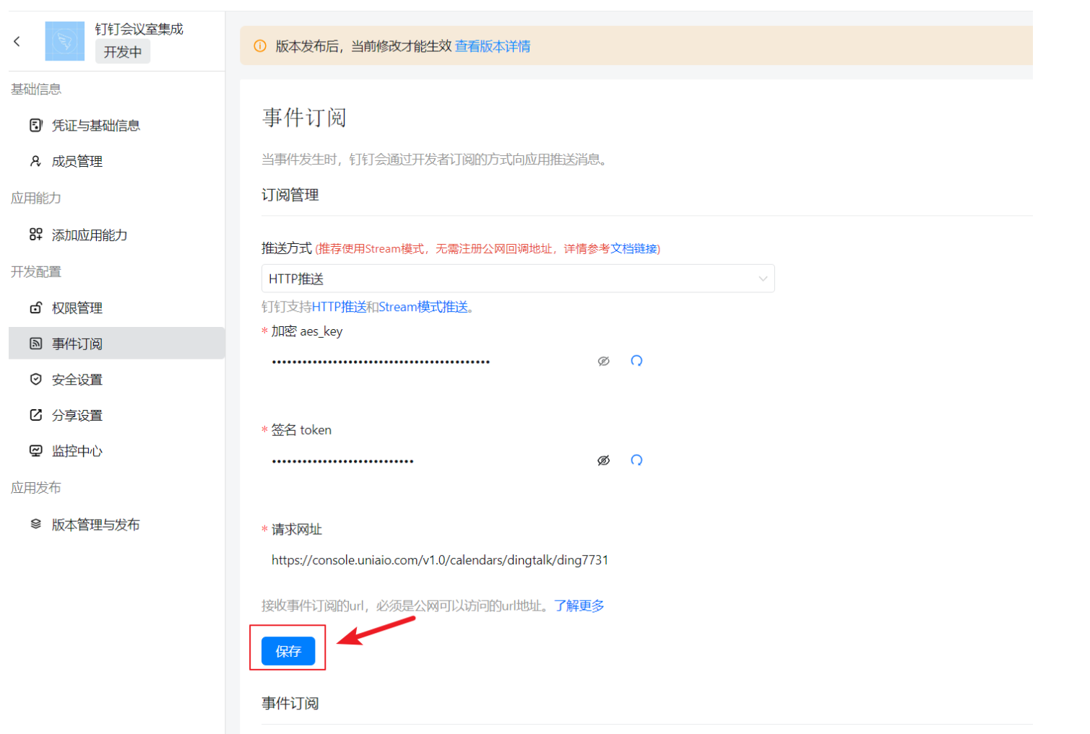This screenshot has height=734, width=1090.
Task: Reveal the 签名 token with the eye icon
Action: [604, 460]
